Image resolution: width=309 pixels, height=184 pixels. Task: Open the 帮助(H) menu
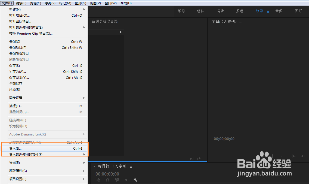(x=126, y=3)
